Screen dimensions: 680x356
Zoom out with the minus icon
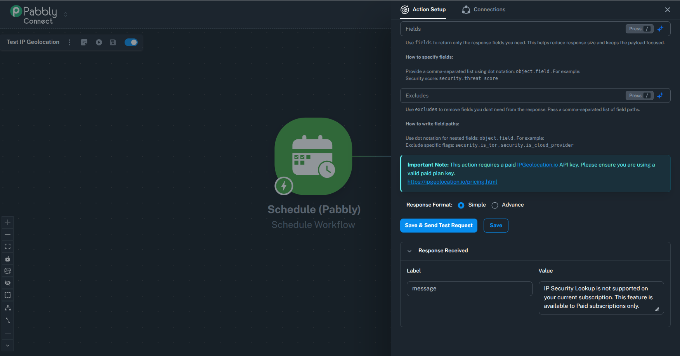[x=7, y=234]
